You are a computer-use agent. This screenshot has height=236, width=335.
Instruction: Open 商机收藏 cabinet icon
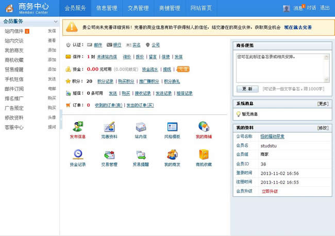pos(204,155)
